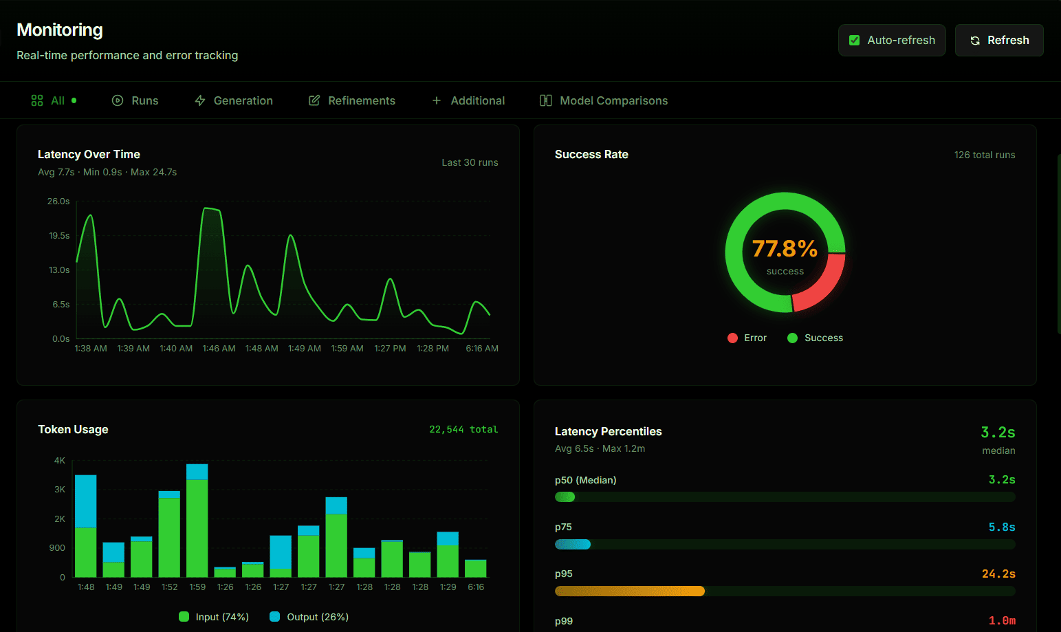Image resolution: width=1061 pixels, height=632 pixels.
Task: Click the Refresh button
Action: point(999,40)
